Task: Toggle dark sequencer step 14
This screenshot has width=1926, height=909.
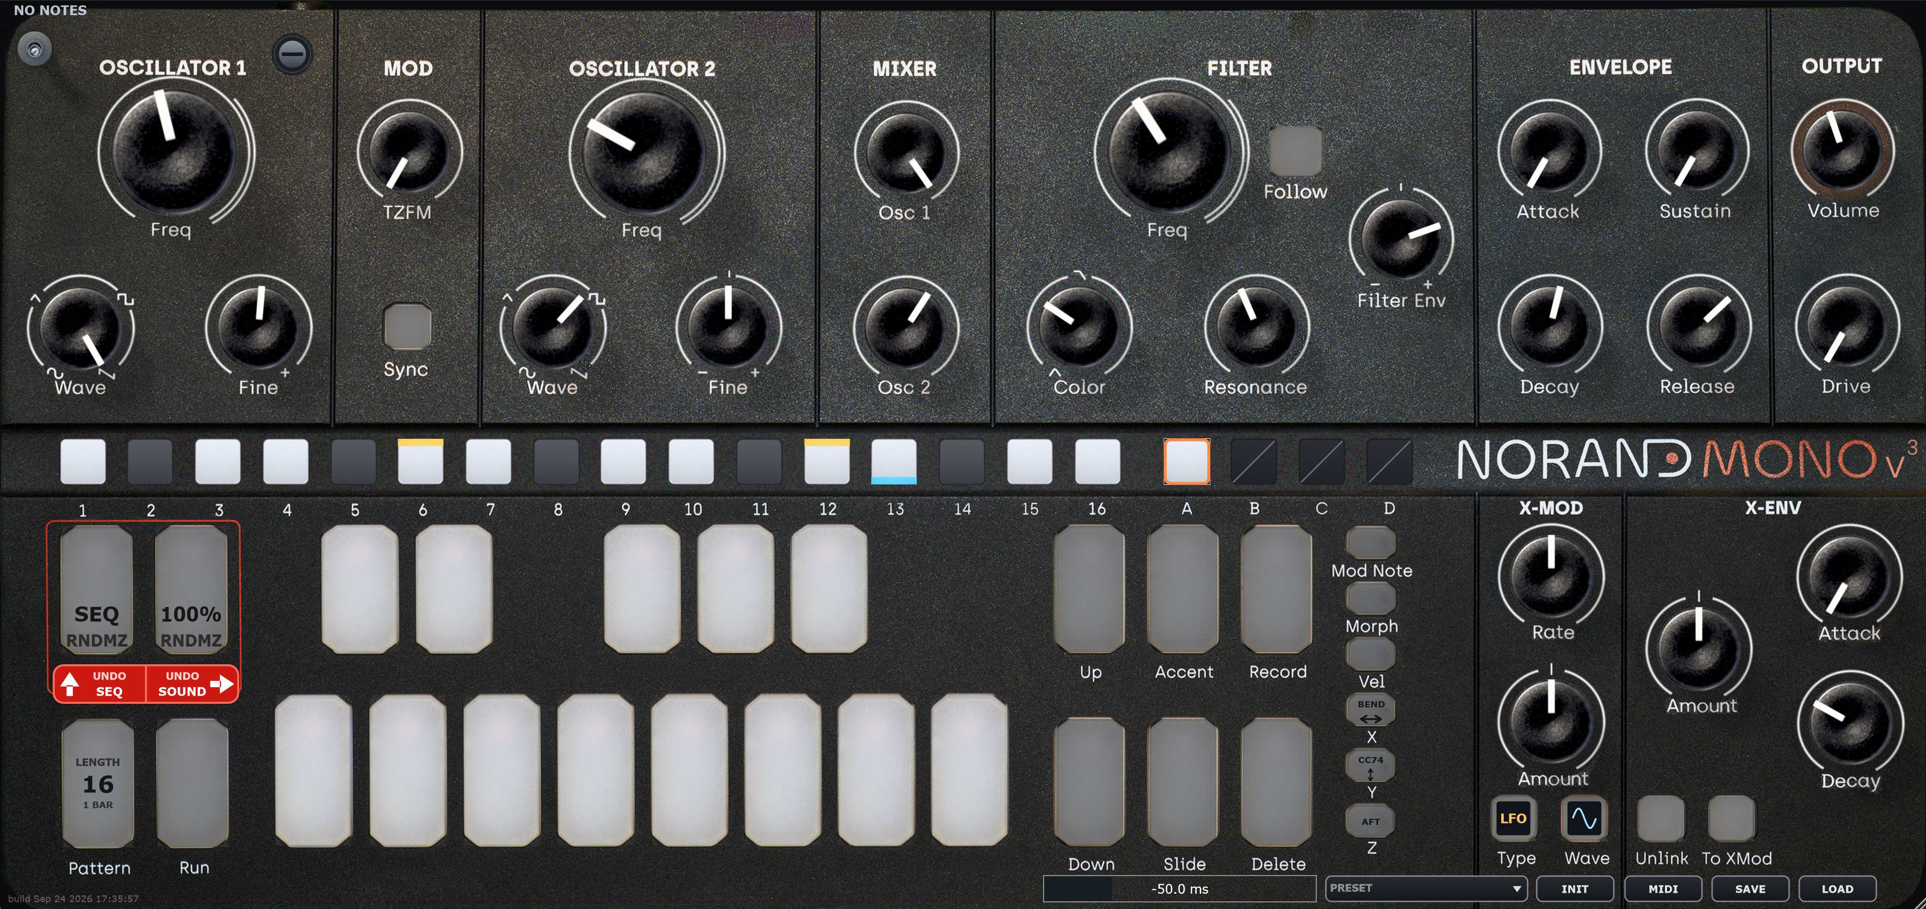Action: 961,461
